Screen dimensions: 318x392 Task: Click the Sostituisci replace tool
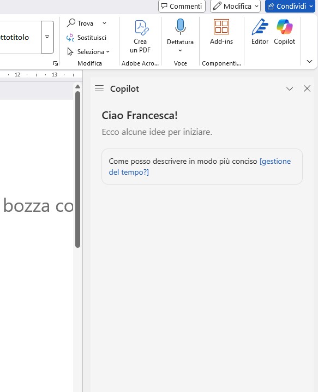point(86,38)
